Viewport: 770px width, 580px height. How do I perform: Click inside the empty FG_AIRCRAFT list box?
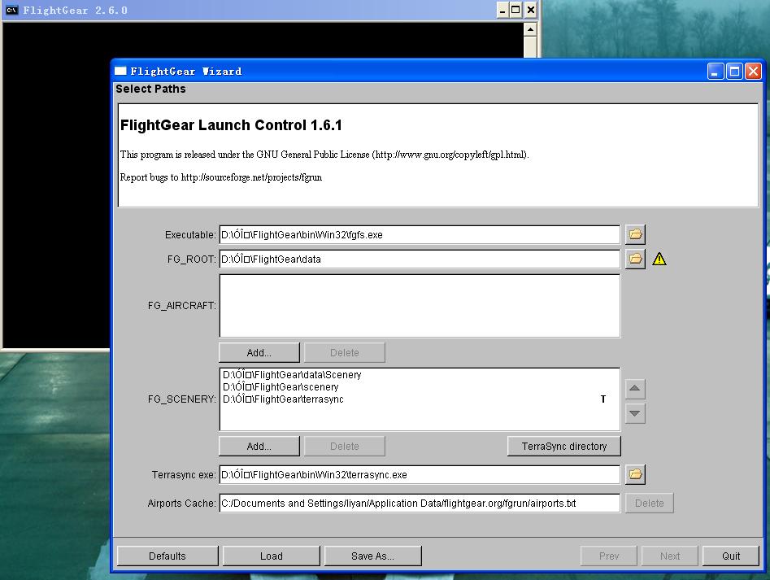420,306
